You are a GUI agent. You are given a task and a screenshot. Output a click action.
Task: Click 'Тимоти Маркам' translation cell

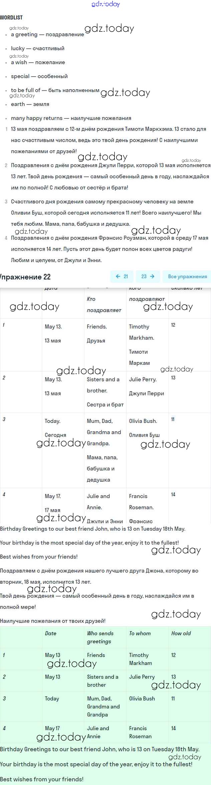tap(139, 357)
